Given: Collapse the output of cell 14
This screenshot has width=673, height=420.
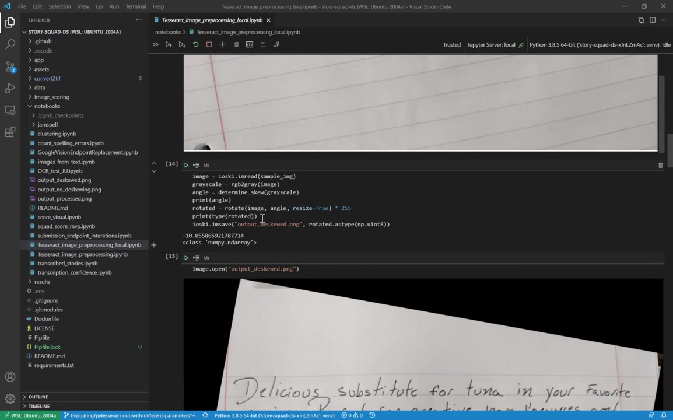Looking at the screenshot, I should tap(154, 170).
